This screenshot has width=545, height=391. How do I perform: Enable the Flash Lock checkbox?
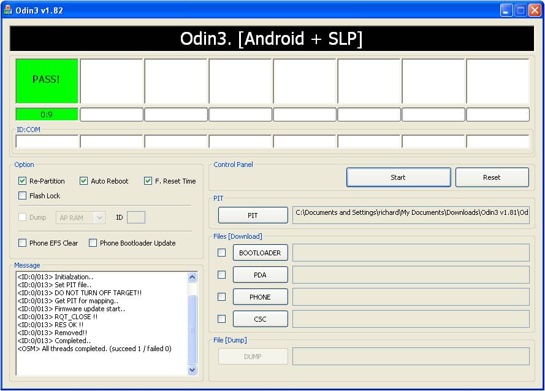23,196
